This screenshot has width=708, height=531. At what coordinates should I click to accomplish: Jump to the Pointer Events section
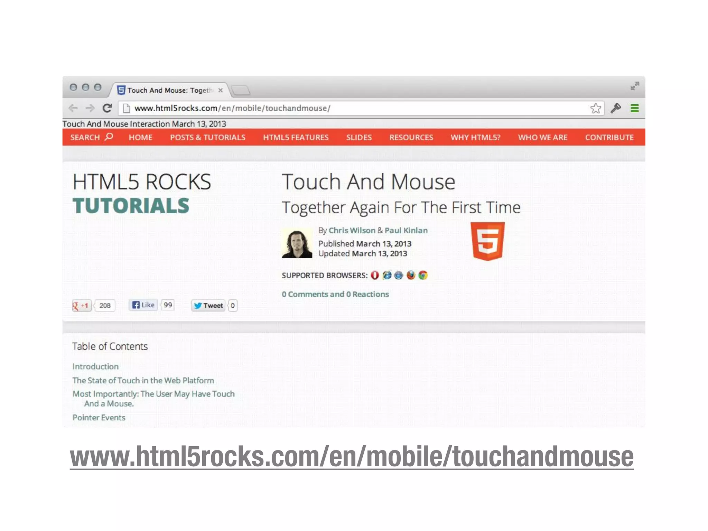click(99, 418)
